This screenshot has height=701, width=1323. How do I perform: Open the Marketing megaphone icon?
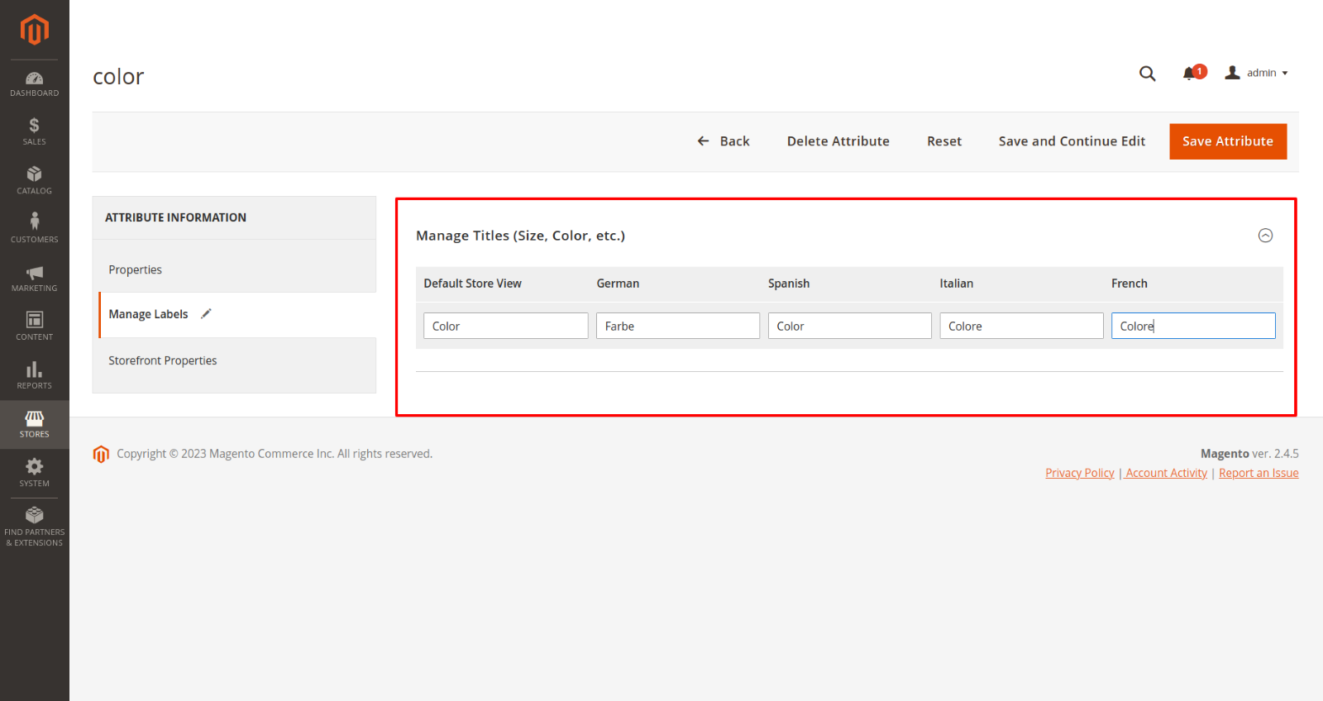[x=34, y=278]
